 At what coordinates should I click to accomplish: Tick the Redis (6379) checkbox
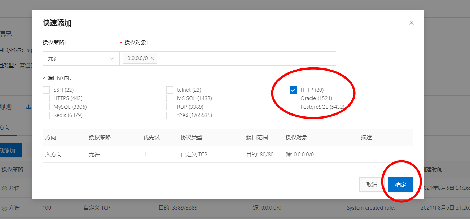tap(46, 115)
